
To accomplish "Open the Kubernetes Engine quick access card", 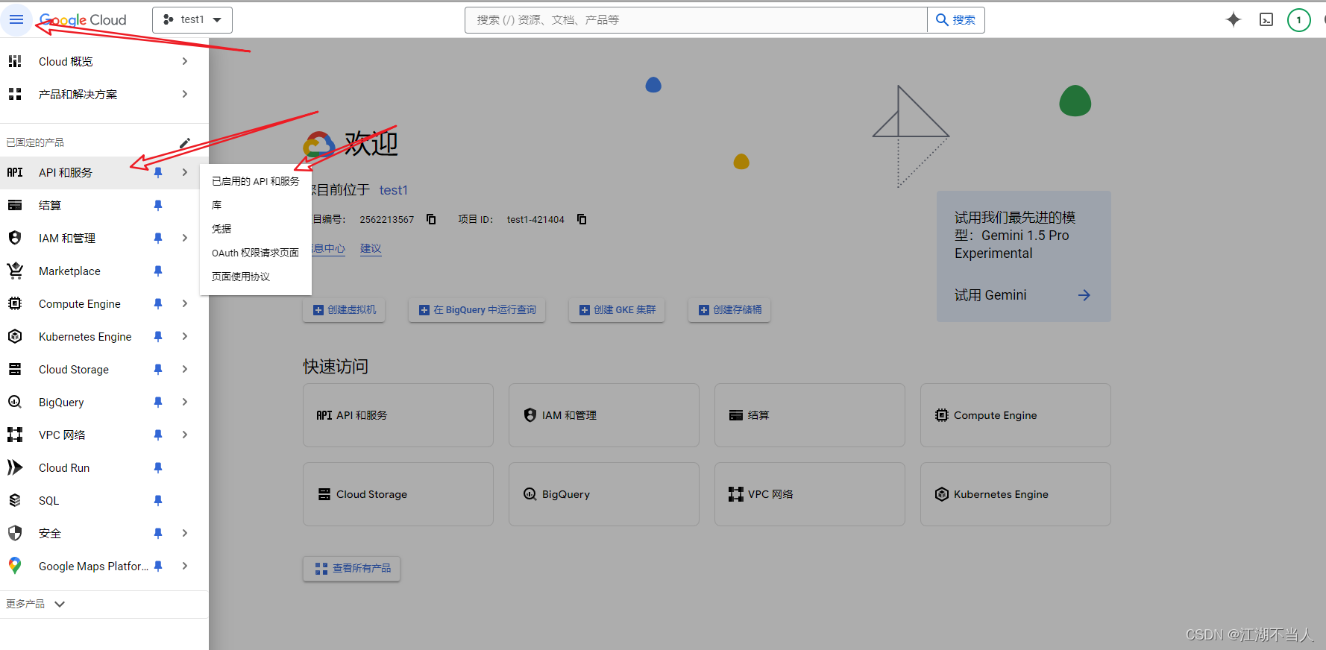I will click(1016, 494).
